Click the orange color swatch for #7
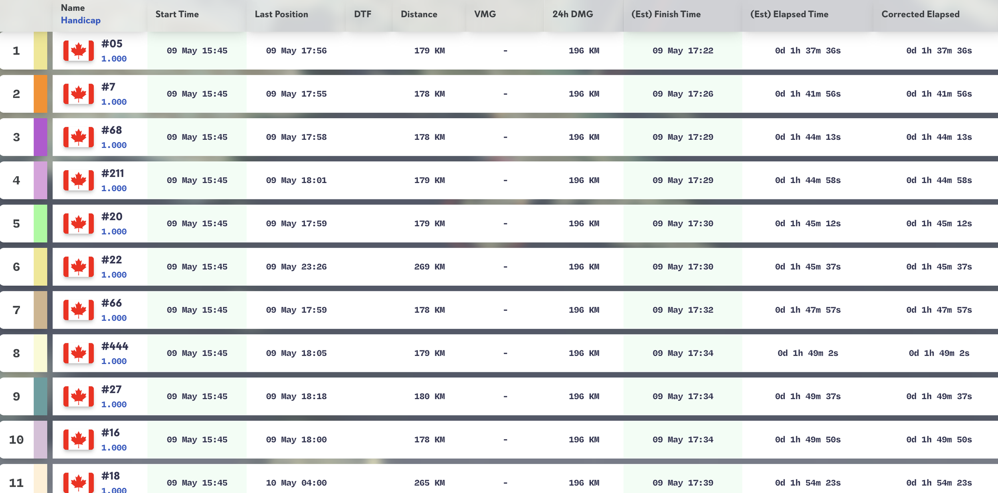 click(40, 94)
